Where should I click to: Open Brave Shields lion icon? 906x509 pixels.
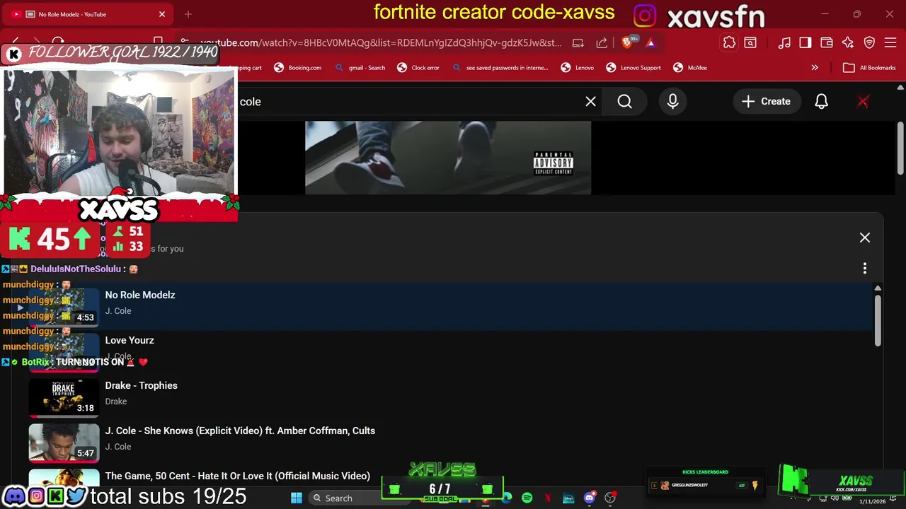click(628, 42)
